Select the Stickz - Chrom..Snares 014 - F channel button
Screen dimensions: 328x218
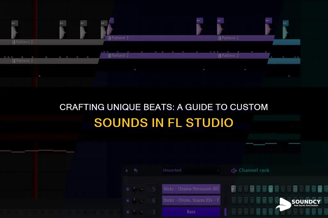click(x=191, y=200)
